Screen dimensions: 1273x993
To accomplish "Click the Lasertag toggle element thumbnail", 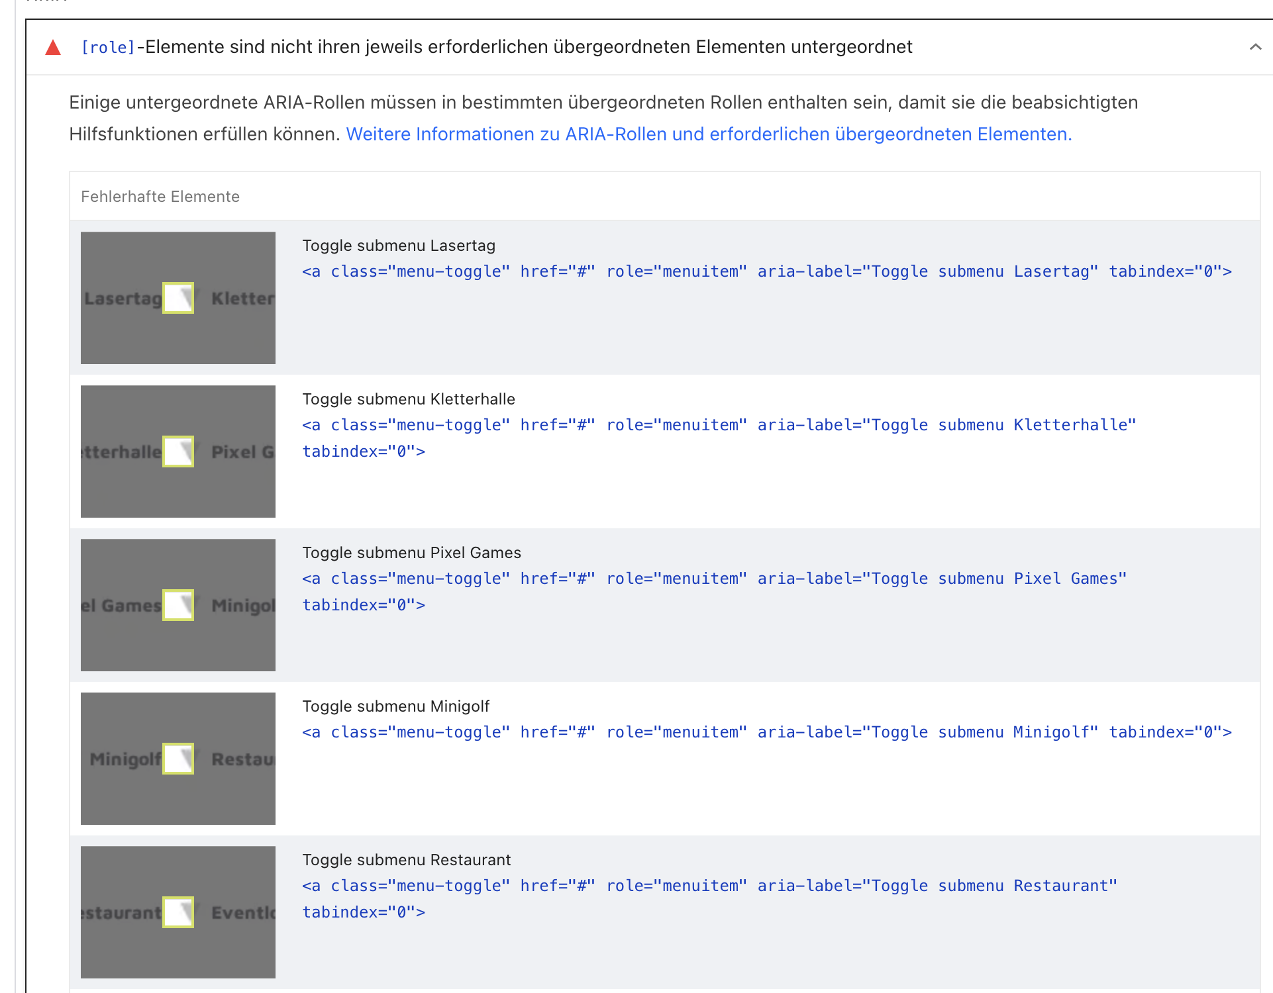I will [x=178, y=298].
